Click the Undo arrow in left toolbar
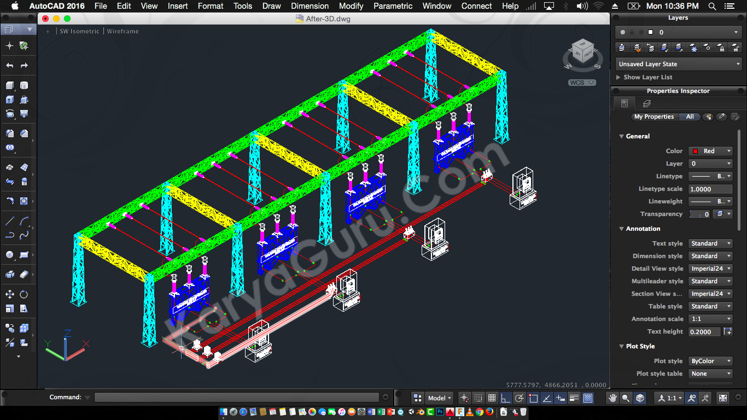Screen dimensions: 747x420 click(x=10, y=66)
